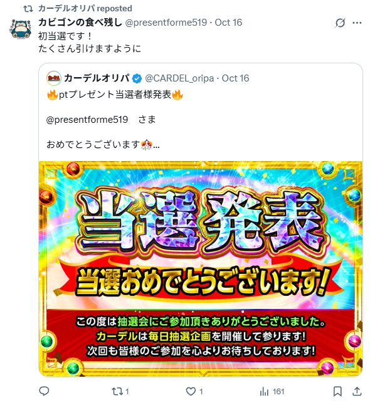Open the 当選発表 banner image
Screen dimensions: 370x403
201,269
